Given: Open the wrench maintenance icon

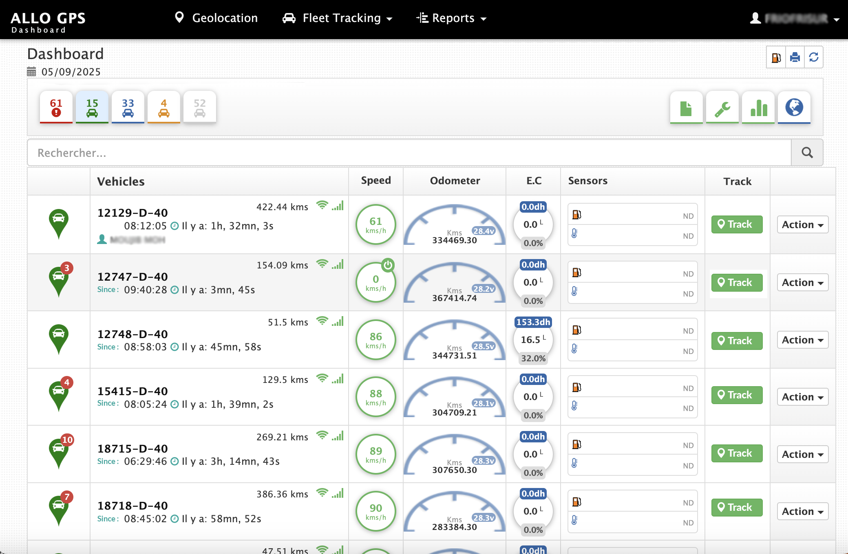Looking at the screenshot, I should coord(722,108).
